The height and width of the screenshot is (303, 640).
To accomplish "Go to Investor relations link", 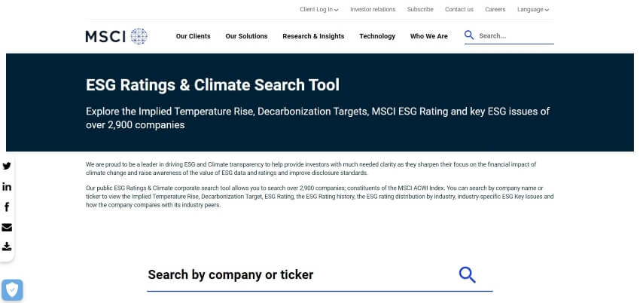I will [x=373, y=9].
